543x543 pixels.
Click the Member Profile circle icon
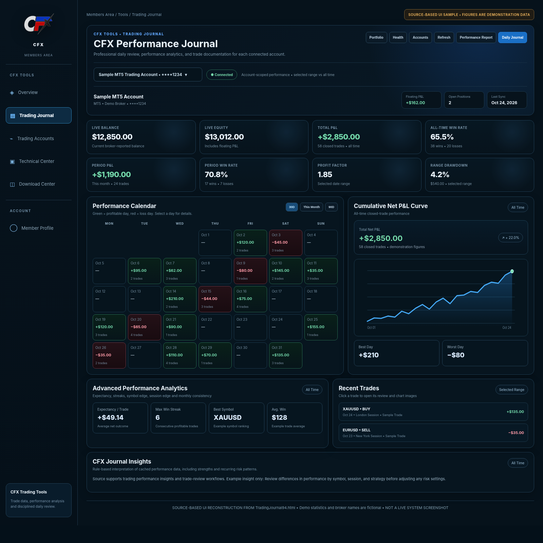[x=14, y=228]
